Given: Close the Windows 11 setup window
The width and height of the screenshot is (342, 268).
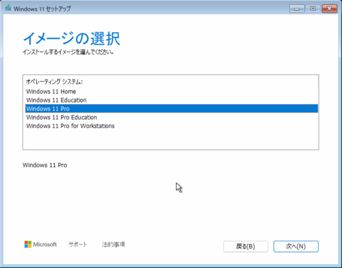Looking at the screenshot, I should 329,9.
